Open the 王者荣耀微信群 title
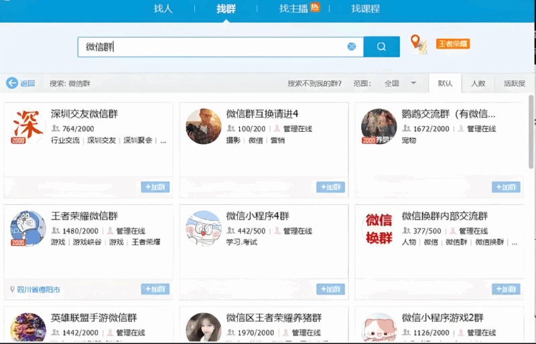This screenshot has width=536, height=344. pos(84,216)
